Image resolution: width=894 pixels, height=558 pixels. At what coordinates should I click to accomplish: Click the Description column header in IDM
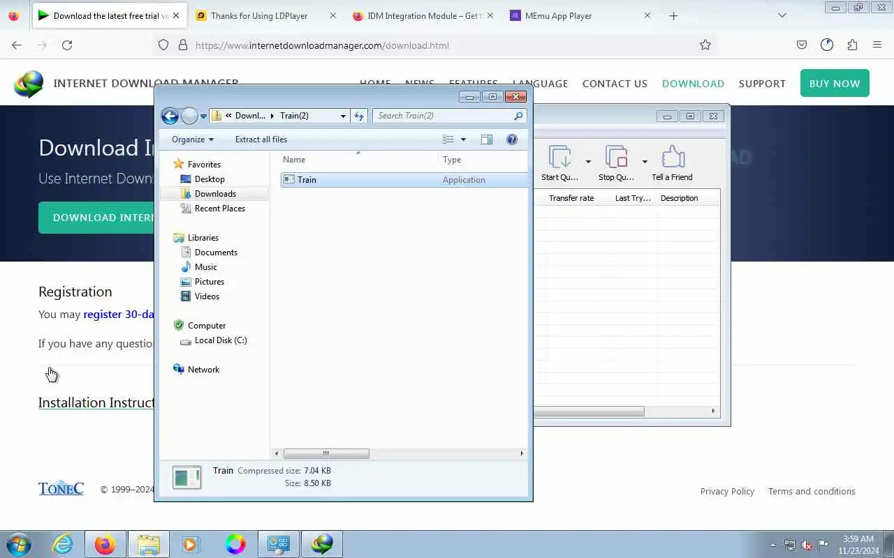coord(680,198)
